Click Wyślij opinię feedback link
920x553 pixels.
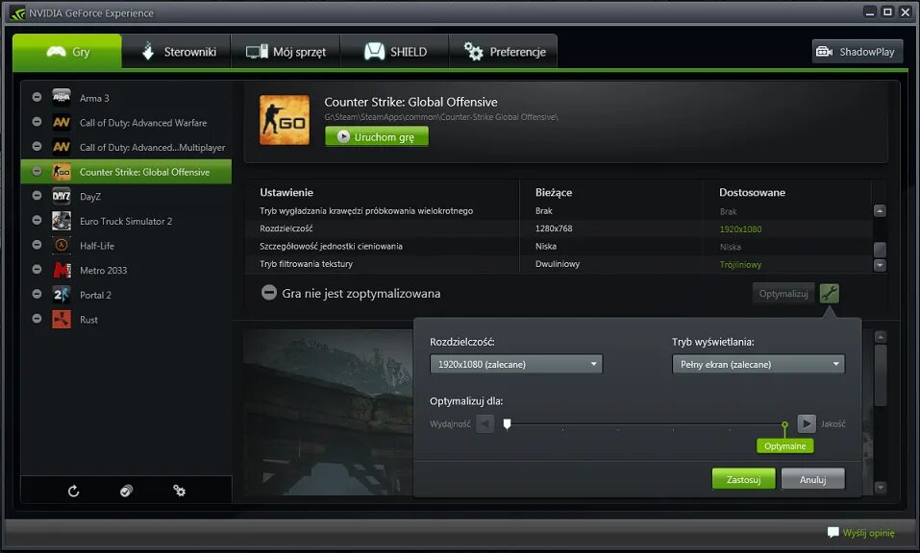point(868,533)
